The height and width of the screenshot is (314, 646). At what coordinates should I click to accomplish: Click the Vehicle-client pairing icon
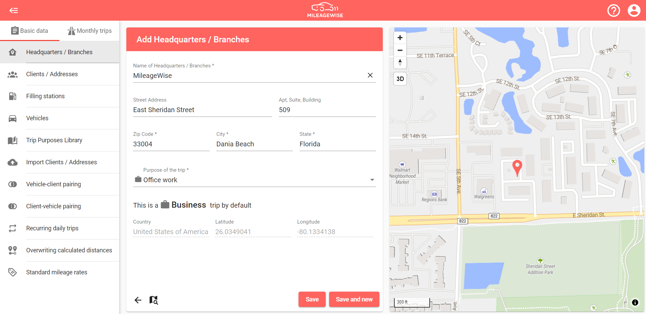click(13, 184)
